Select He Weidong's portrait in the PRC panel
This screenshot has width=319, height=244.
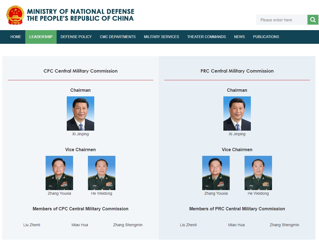coord(258,173)
